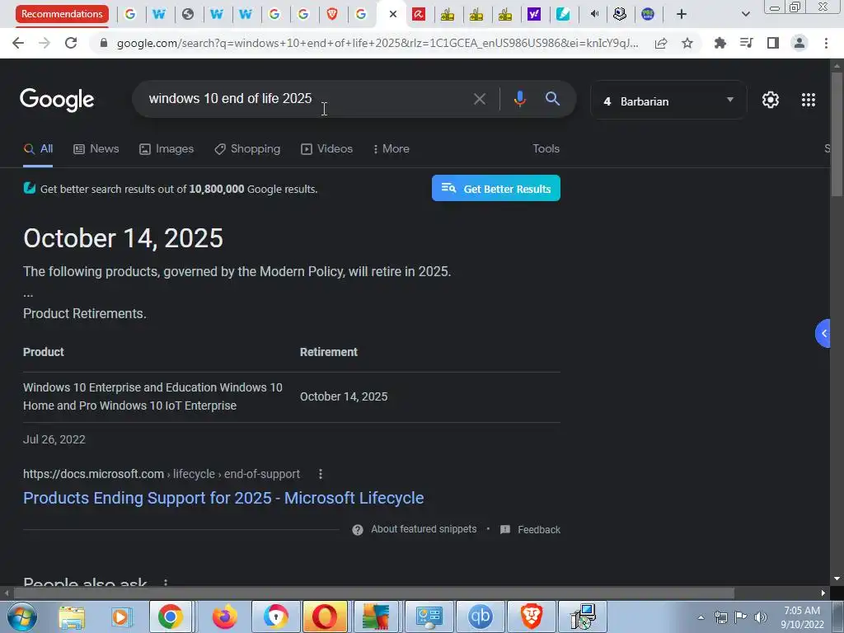Click the horizontal scrollbar's right arrow

click(x=823, y=593)
